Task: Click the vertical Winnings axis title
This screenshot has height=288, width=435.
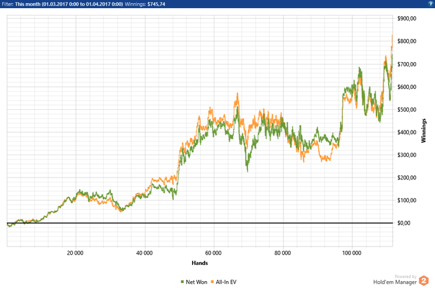Action: (423, 130)
